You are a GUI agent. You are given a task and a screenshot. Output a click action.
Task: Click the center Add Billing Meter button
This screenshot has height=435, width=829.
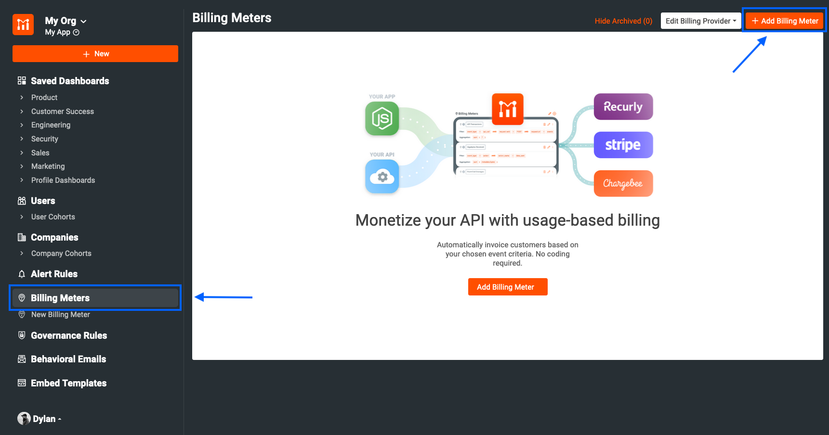click(x=508, y=287)
